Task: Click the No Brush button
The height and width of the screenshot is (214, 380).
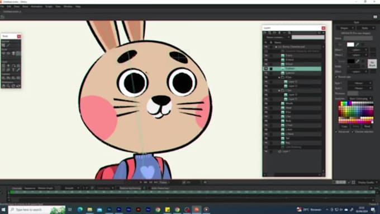Action: 372,64
